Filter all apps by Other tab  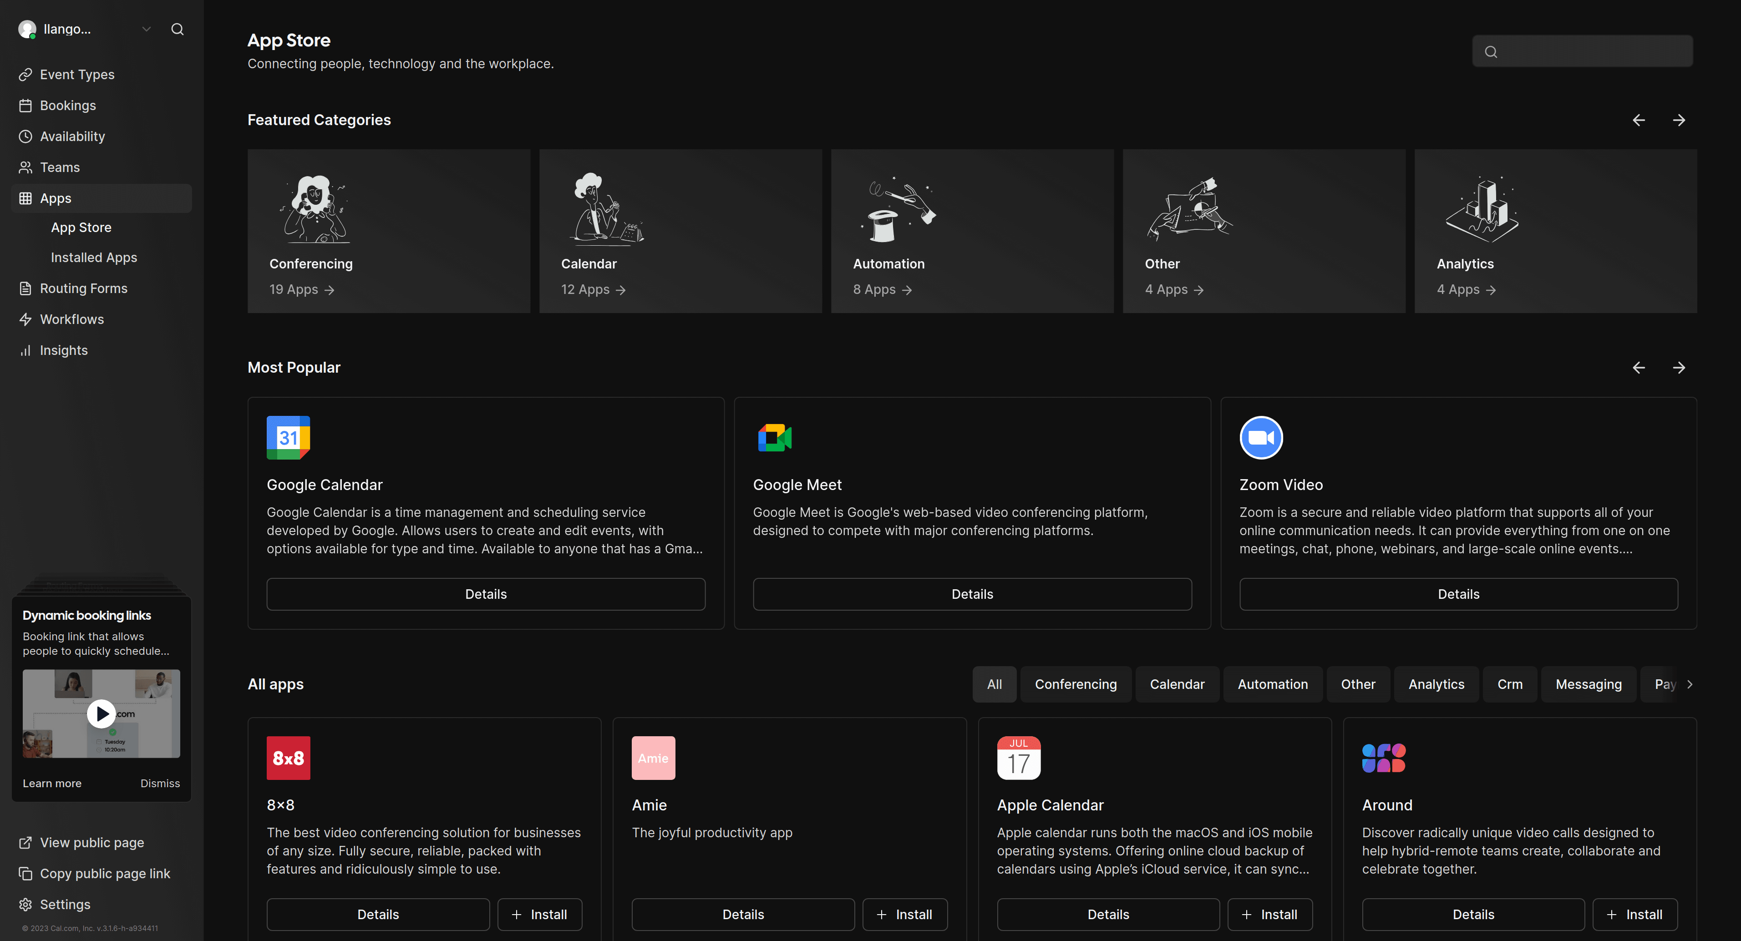pos(1358,684)
